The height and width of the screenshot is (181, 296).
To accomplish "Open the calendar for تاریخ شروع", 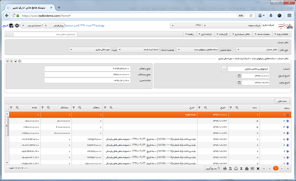I will 239,76.
